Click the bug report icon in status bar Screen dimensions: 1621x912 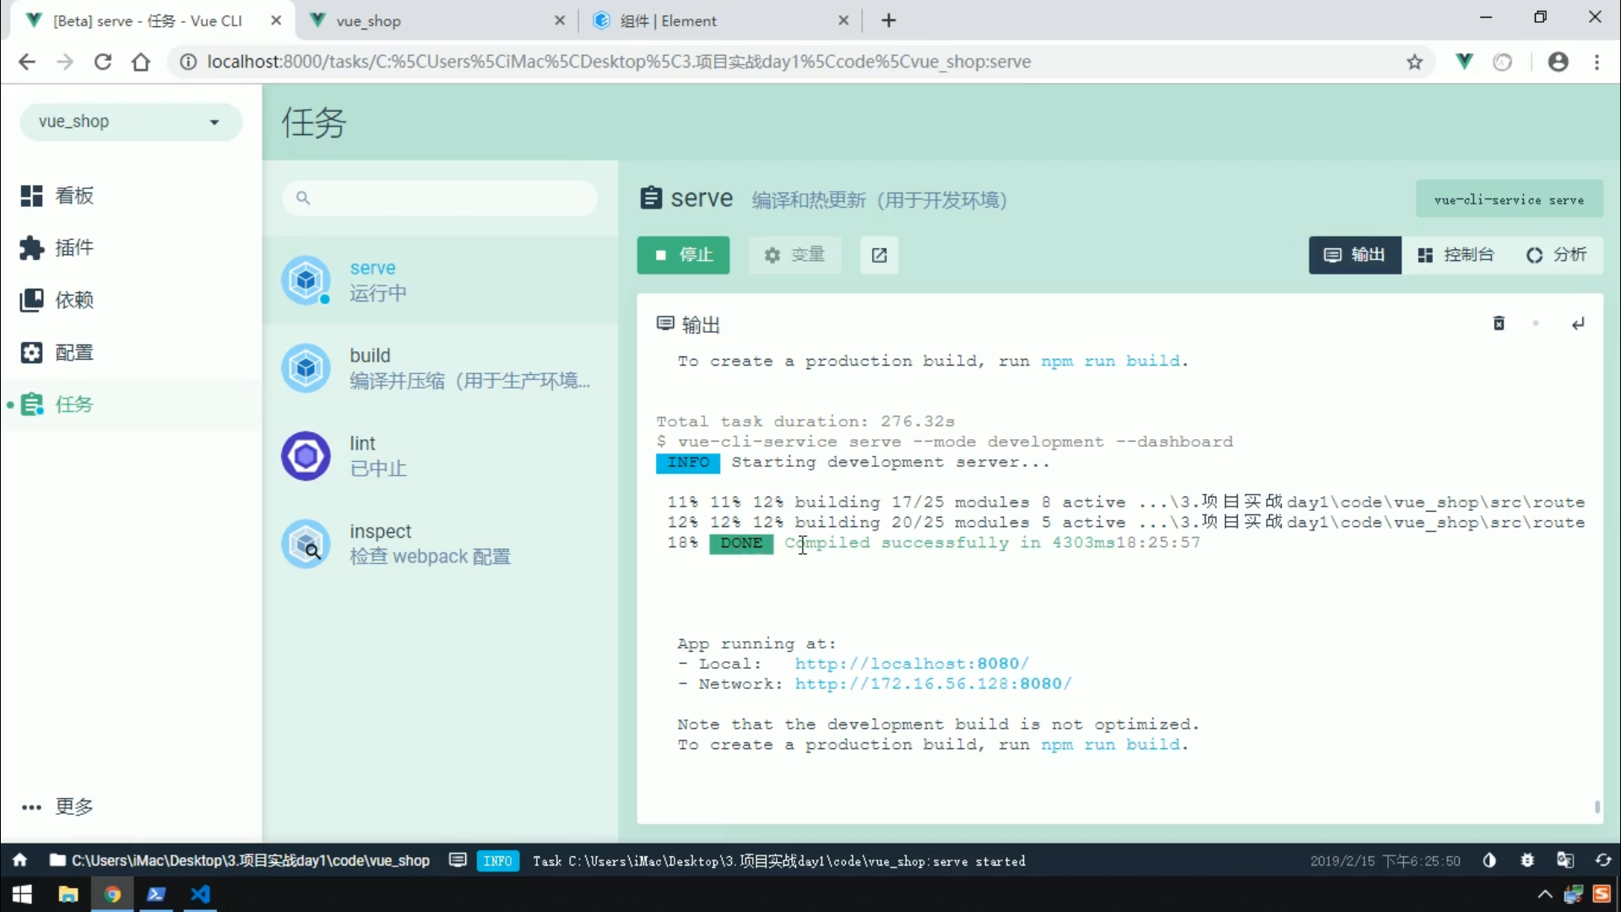click(x=1527, y=860)
